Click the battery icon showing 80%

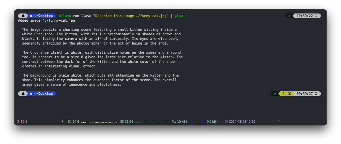coord(18,122)
